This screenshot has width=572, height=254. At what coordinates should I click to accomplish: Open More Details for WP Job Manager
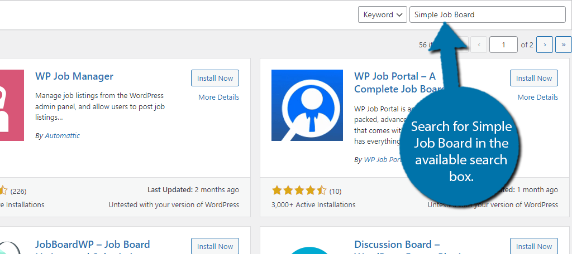click(218, 97)
